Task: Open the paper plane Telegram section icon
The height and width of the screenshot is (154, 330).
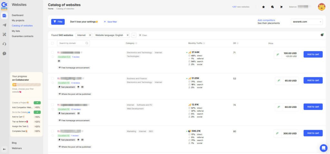Action: pos(4,25)
